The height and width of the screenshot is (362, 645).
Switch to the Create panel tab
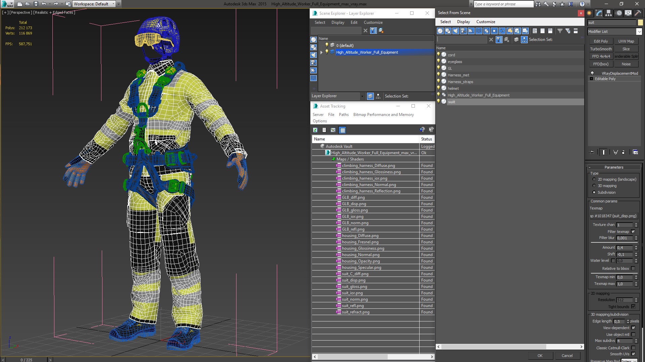[x=589, y=13]
